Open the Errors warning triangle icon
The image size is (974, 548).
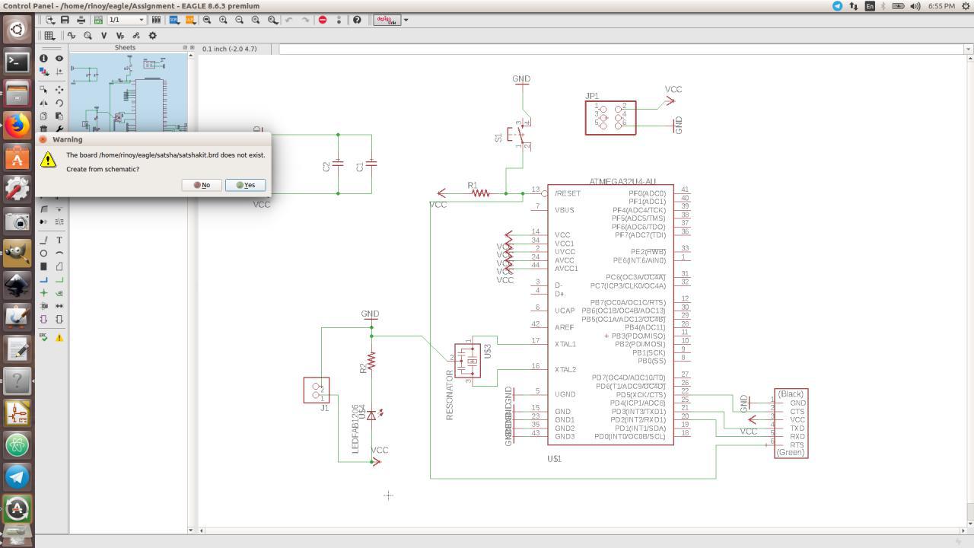59,337
